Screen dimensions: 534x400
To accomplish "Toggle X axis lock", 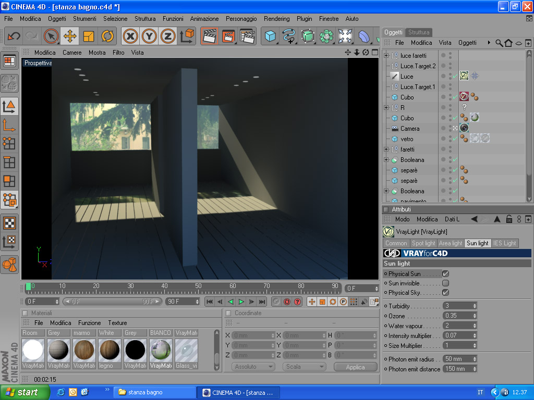I will coord(130,36).
